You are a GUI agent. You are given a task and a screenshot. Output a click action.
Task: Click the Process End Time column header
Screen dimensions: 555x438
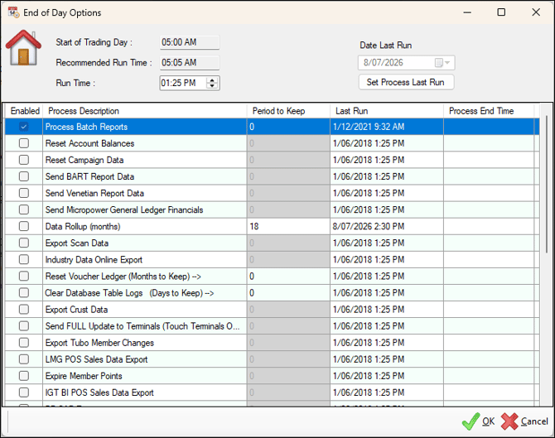489,111
